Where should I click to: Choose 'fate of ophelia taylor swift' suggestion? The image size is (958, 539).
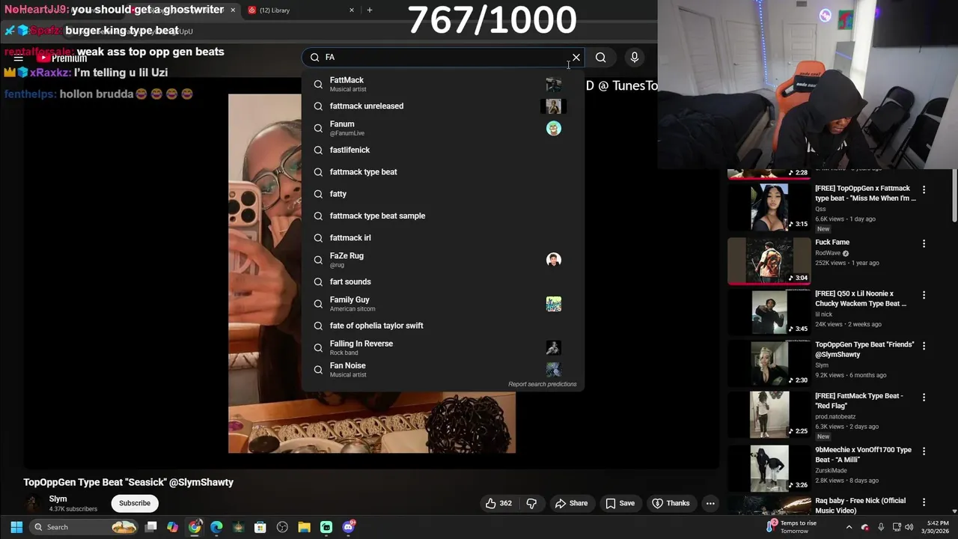coord(442,326)
